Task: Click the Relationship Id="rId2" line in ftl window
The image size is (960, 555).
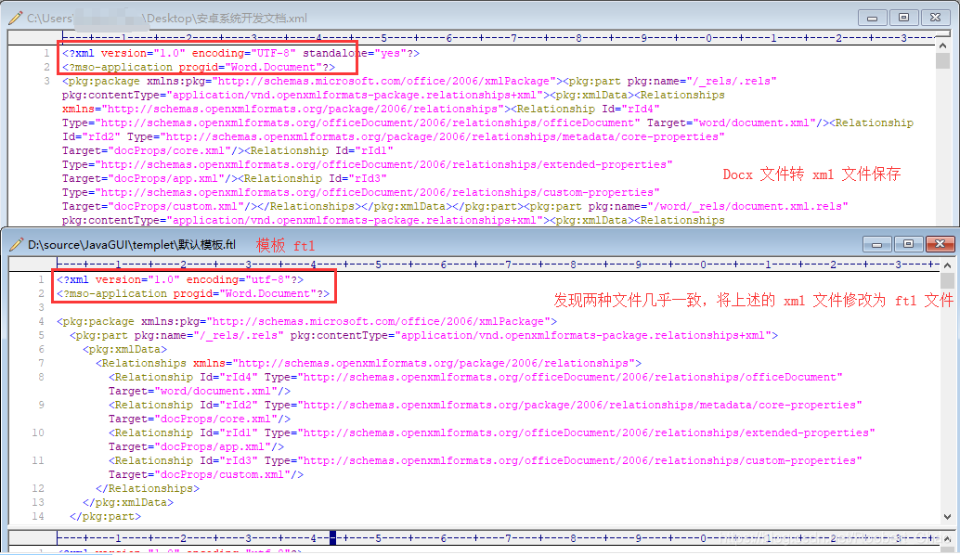Action: (x=485, y=405)
